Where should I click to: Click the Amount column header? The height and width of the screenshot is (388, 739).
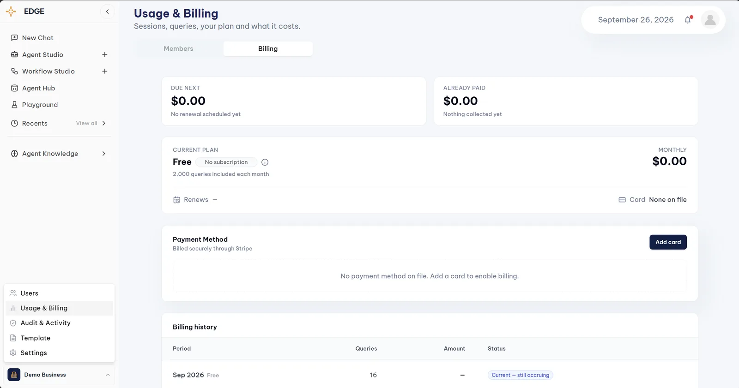tap(454, 349)
